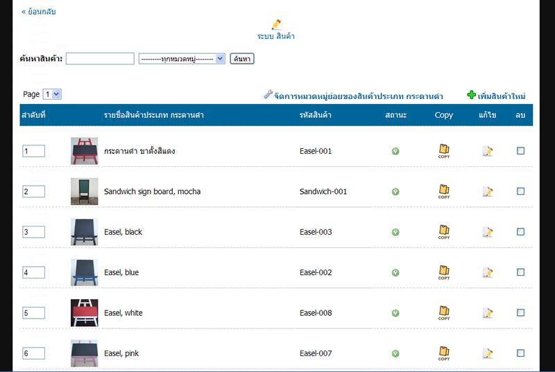Click status icon for Easel, pink

[395, 353]
